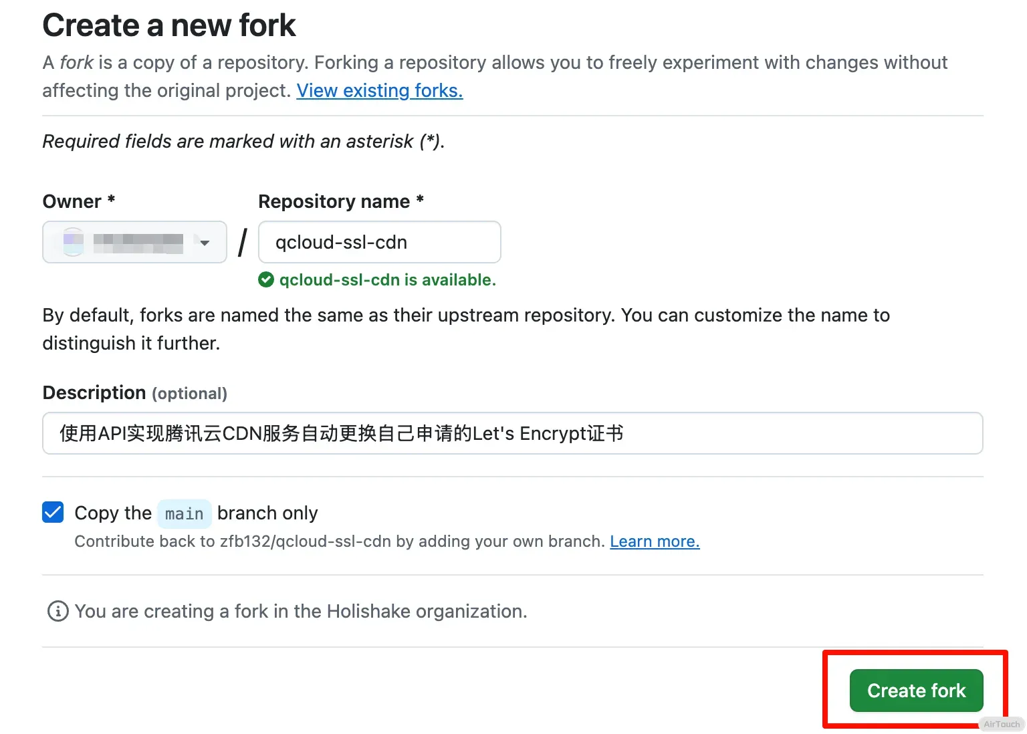Click the "main" branch name badge
The image size is (1027, 734).
click(x=184, y=513)
